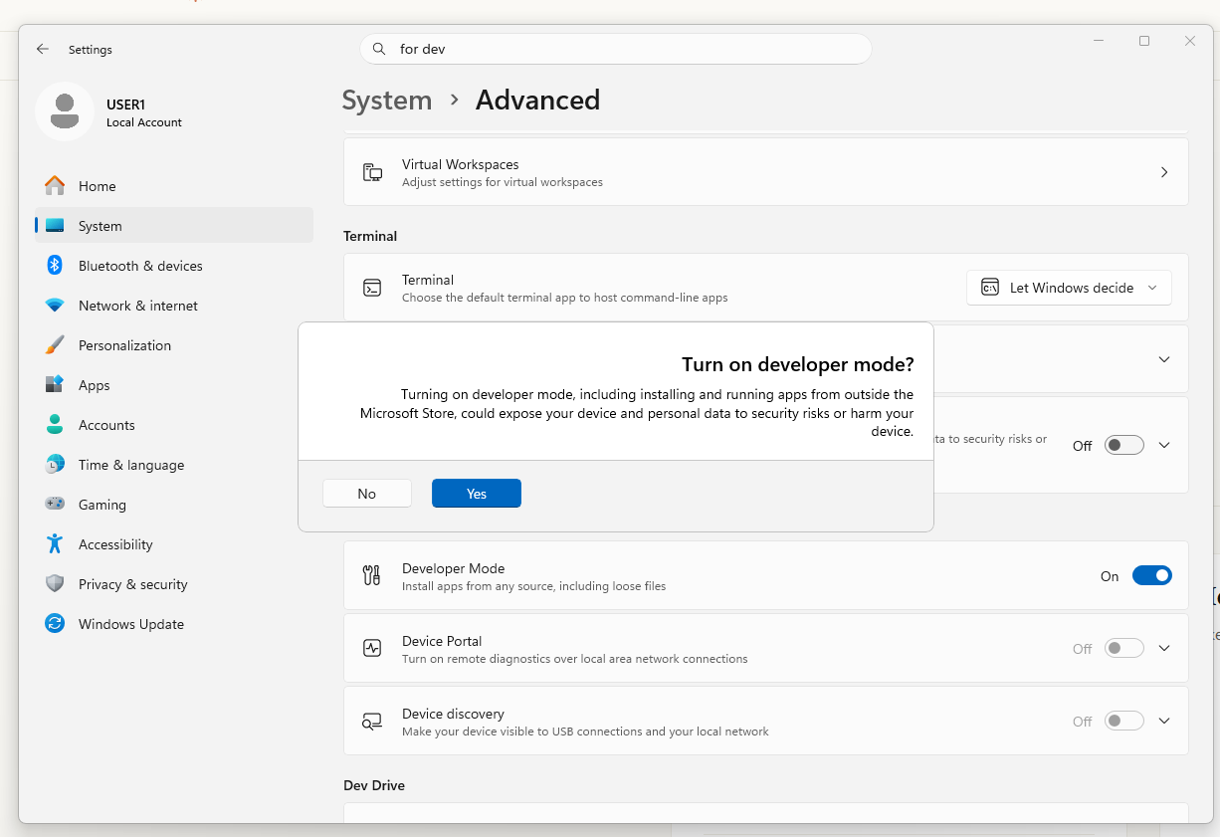Screen dimensions: 1220x837
Task: Click No in developer mode dialog
Action: (x=367, y=494)
